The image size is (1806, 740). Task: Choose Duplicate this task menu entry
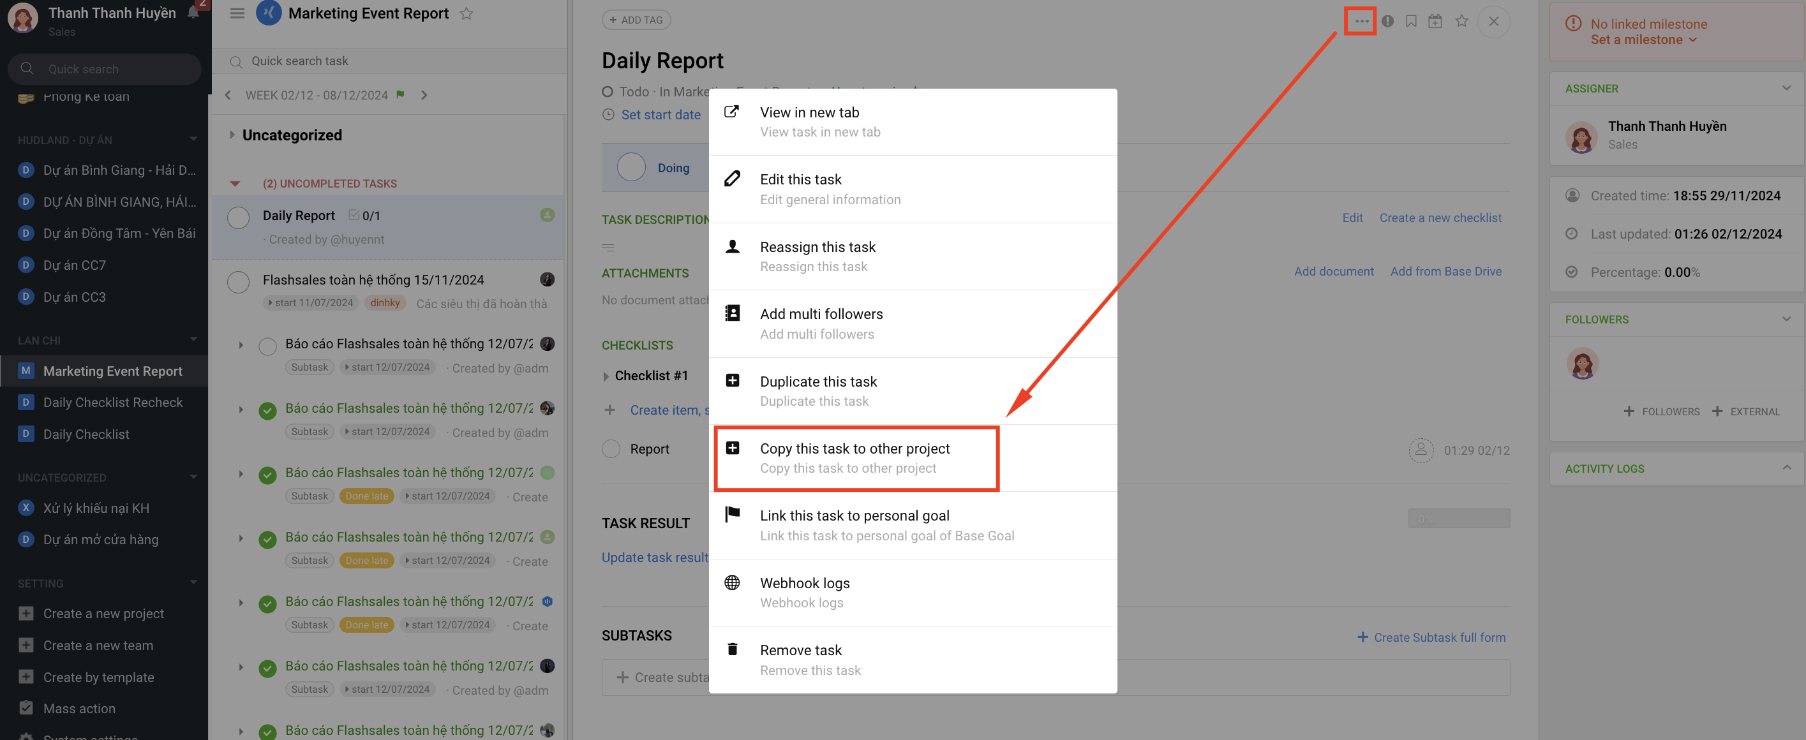[818, 390]
